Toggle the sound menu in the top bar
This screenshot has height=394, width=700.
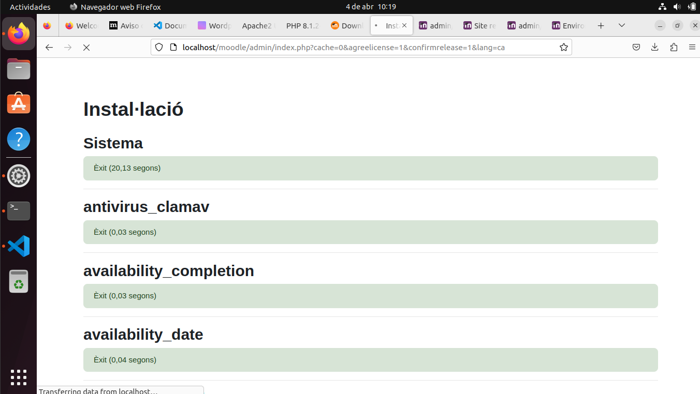pyautogui.click(x=677, y=7)
